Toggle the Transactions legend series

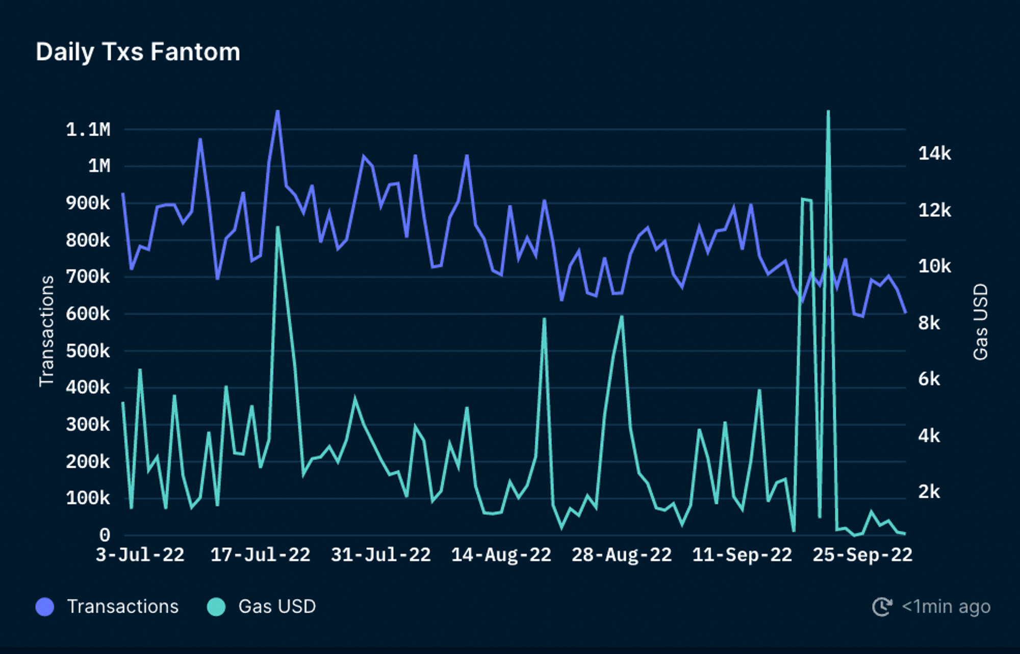pyautogui.click(x=107, y=607)
